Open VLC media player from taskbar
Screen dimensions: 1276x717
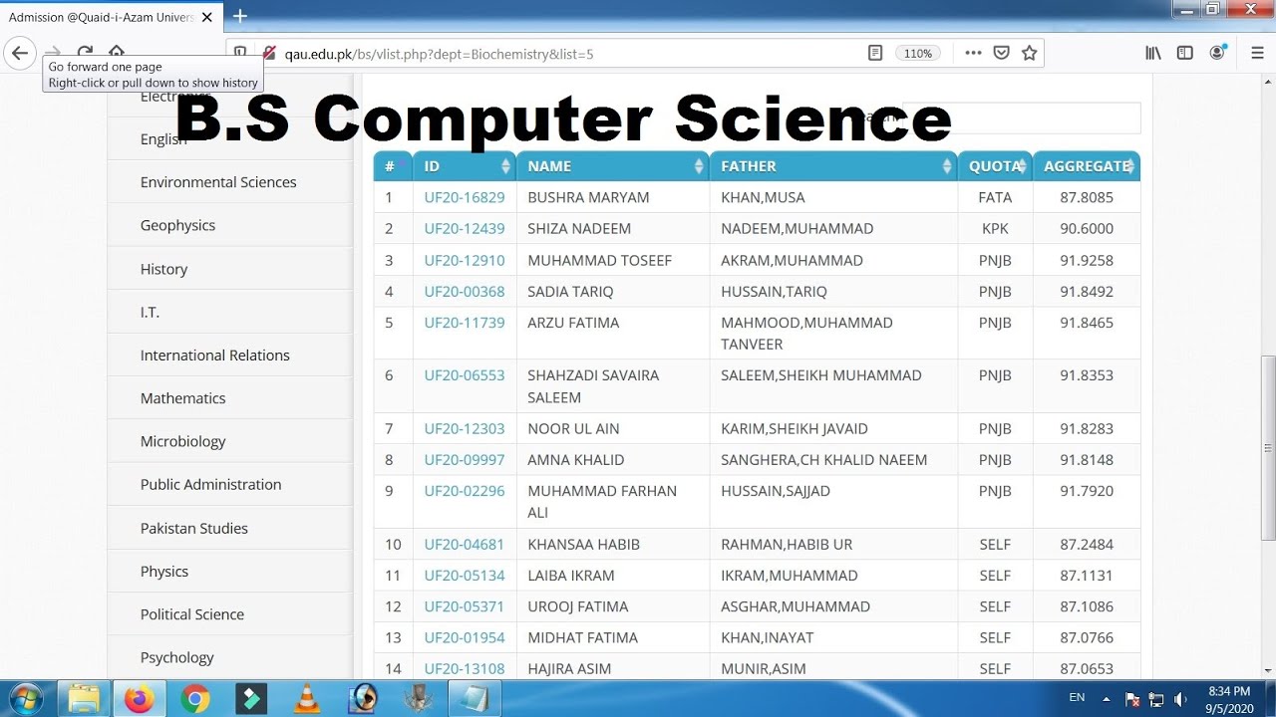click(x=307, y=699)
